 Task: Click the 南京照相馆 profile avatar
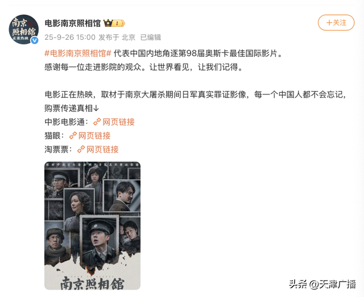tap(24, 29)
